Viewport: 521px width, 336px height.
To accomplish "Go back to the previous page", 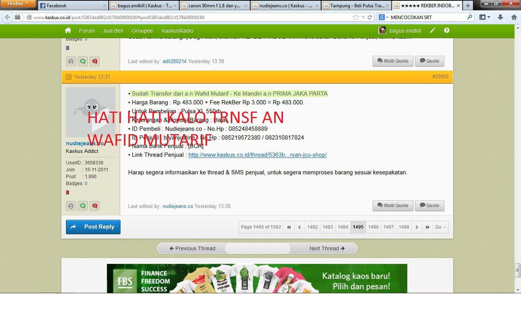I will (7, 17).
